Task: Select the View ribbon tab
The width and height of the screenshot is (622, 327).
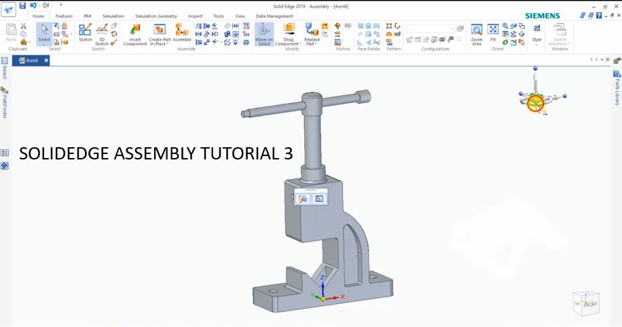Action: (240, 16)
